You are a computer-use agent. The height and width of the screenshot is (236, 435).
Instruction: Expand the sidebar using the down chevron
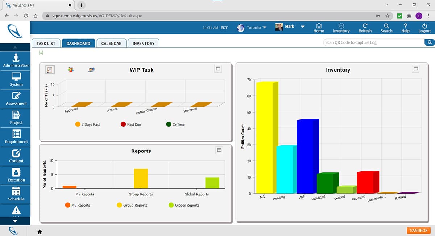15,221
